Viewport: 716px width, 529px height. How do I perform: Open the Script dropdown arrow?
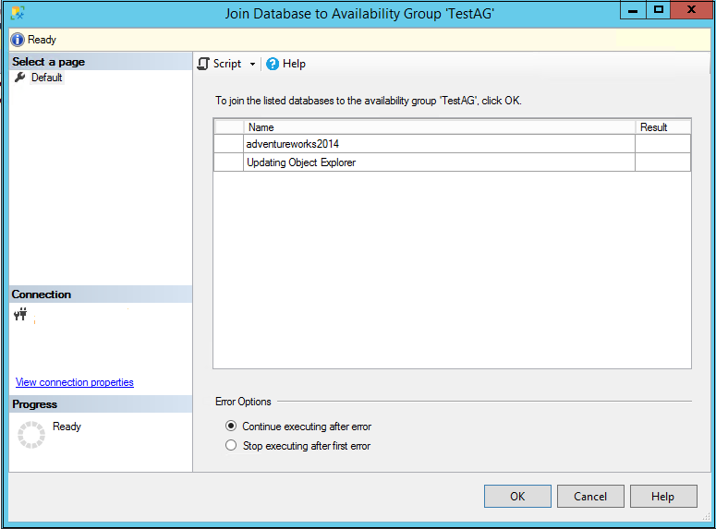coord(252,65)
